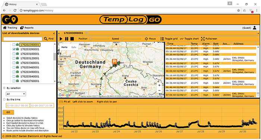Open the Reports menu
This screenshot has height=140, width=261.
(x=27, y=28)
